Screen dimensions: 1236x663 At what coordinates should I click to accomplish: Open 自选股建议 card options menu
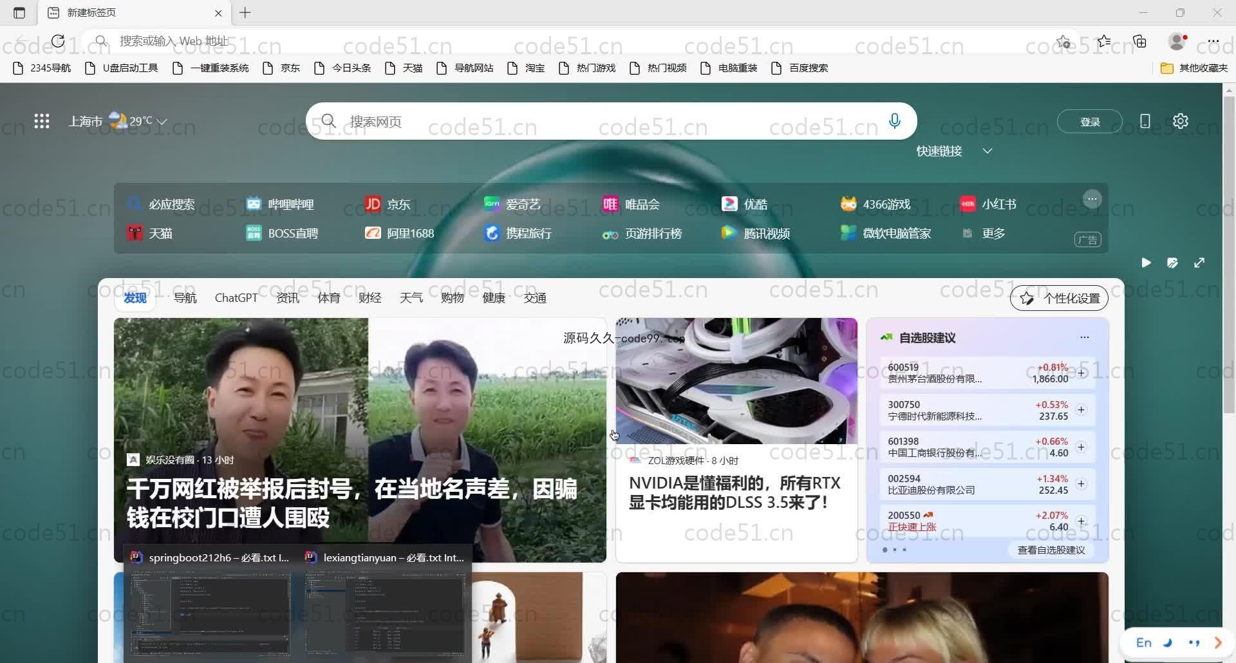1085,337
